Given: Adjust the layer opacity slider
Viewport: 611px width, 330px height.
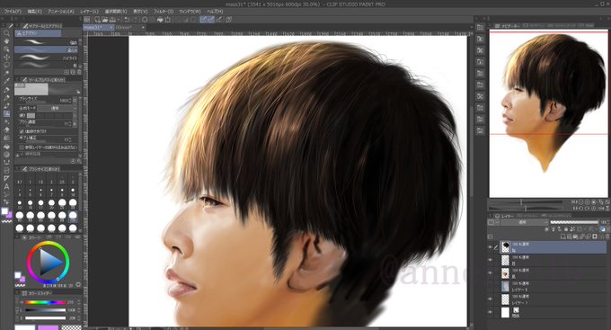Looking at the screenshot, I should pos(573,222).
